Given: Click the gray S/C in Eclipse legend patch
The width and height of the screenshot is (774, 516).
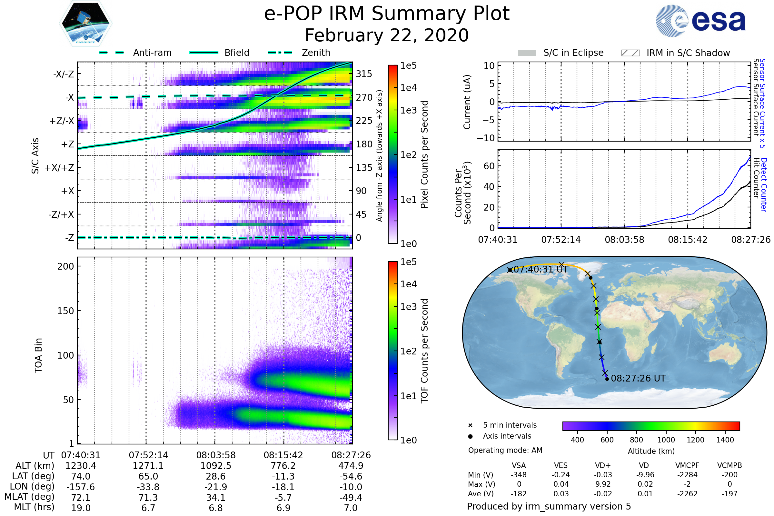Looking at the screenshot, I should click(x=527, y=53).
